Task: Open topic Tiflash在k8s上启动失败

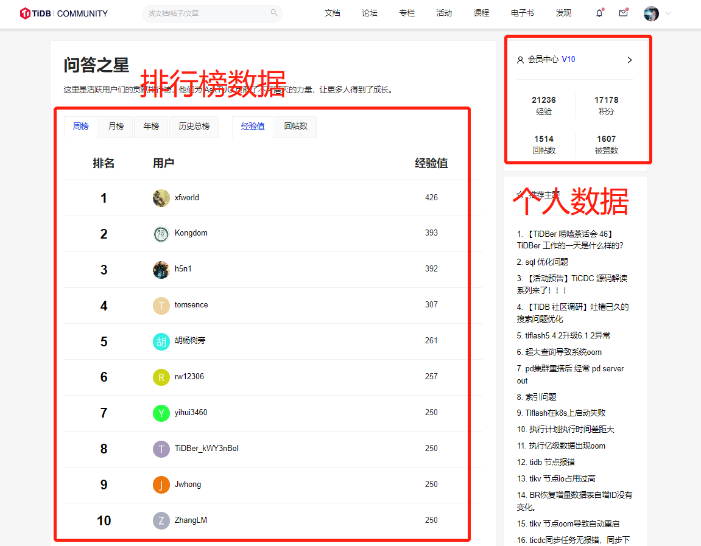Action: [x=561, y=413]
